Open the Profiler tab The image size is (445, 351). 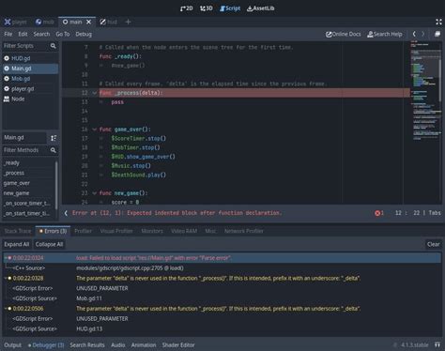click(83, 231)
